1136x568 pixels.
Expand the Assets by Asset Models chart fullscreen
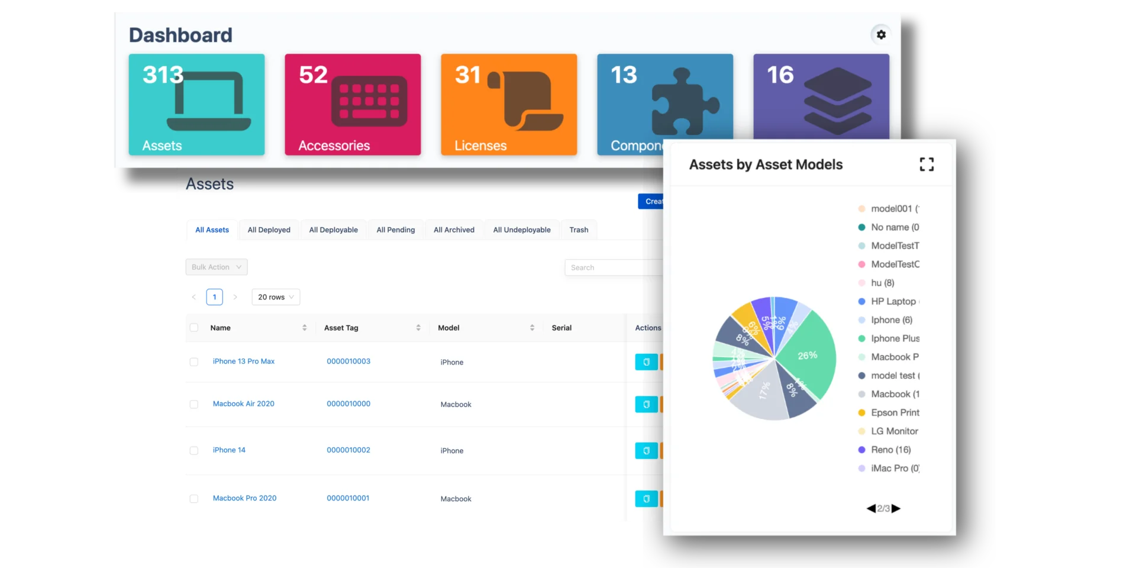[x=927, y=164]
